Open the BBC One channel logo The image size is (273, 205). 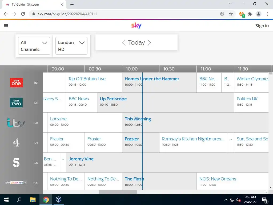(x=16, y=83)
